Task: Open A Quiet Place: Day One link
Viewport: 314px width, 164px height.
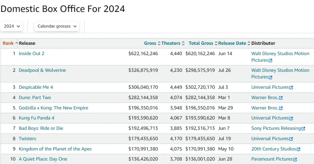Action: pos(43,159)
